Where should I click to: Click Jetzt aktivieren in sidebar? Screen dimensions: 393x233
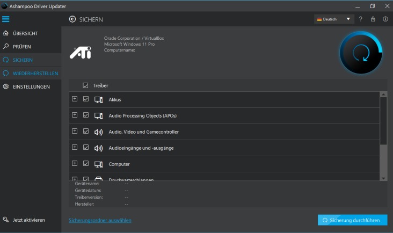pos(29,220)
